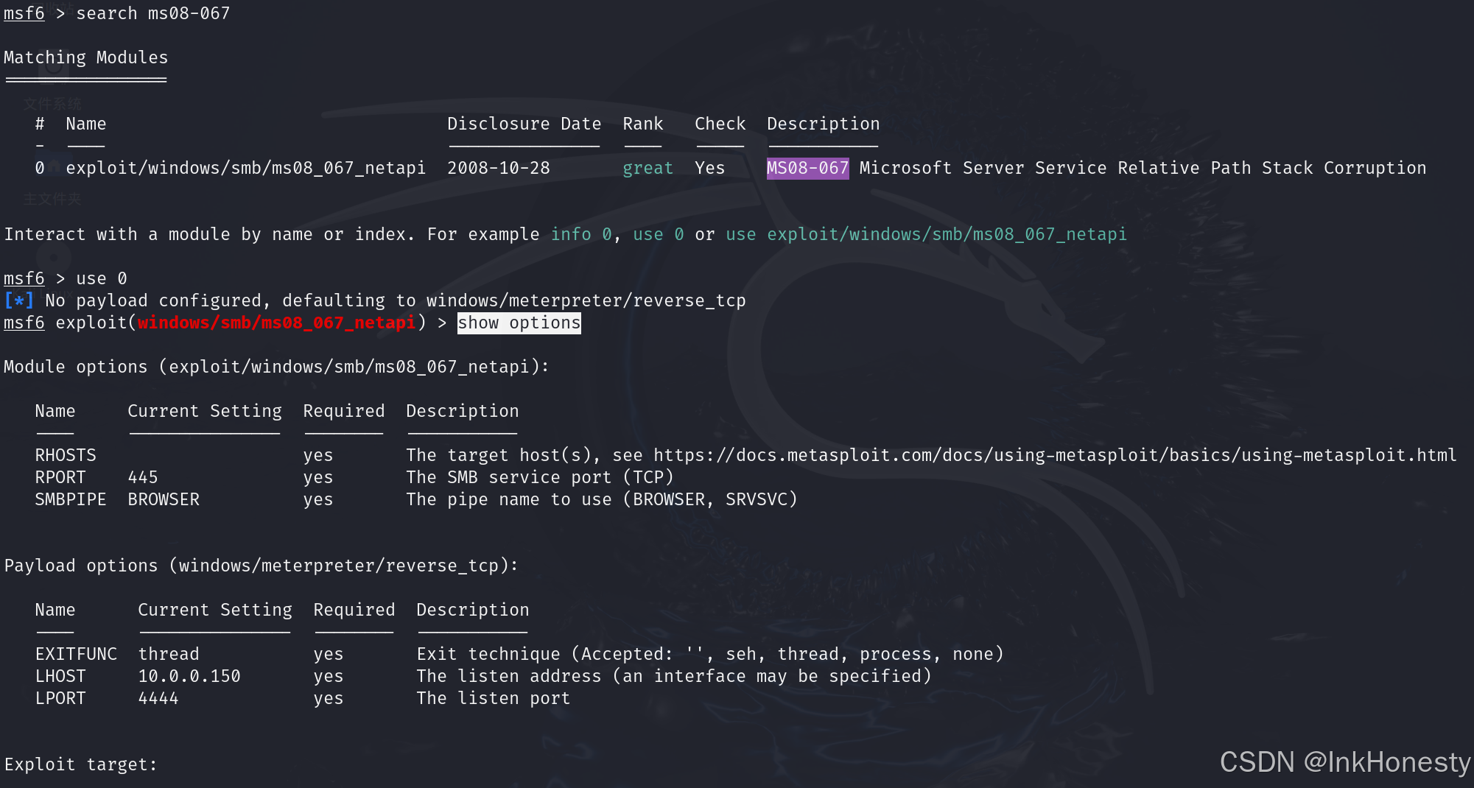Click the SMBPIPE value BROWSER
This screenshot has height=788, width=1474.
[163, 499]
